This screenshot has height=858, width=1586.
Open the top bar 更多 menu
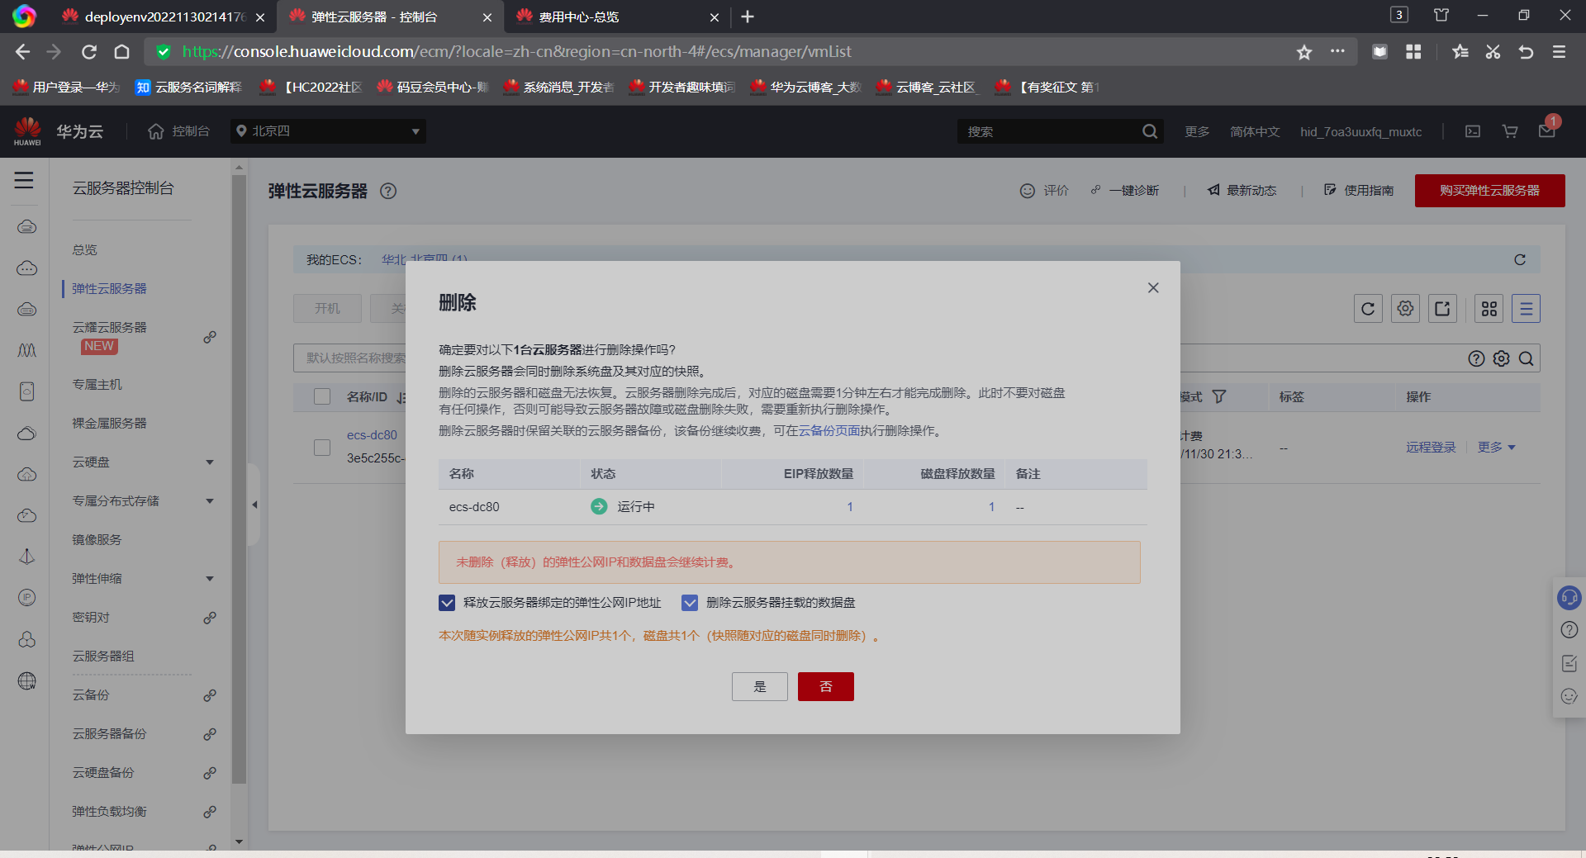(x=1197, y=131)
